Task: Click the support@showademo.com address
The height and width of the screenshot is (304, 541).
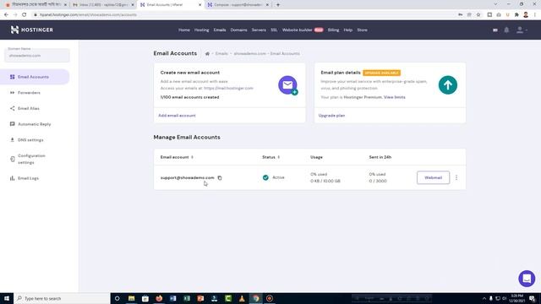Action: click(188, 178)
